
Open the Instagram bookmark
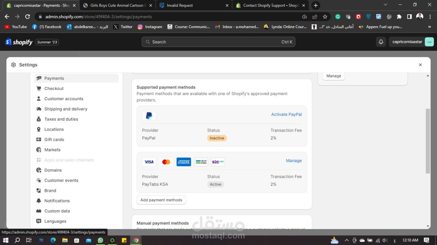(x=150, y=27)
